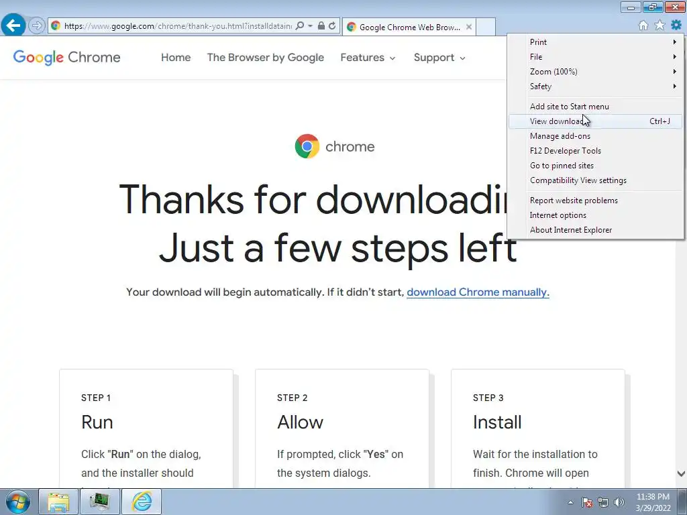Close the Google Chrome Web Browser tab
The image size is (687, 515).
469,27
